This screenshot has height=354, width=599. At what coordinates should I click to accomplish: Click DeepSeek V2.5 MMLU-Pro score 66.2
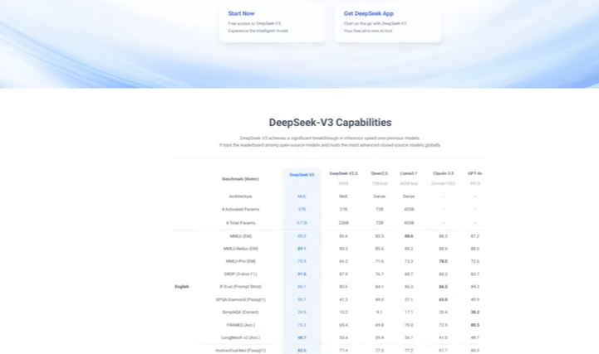343,261
